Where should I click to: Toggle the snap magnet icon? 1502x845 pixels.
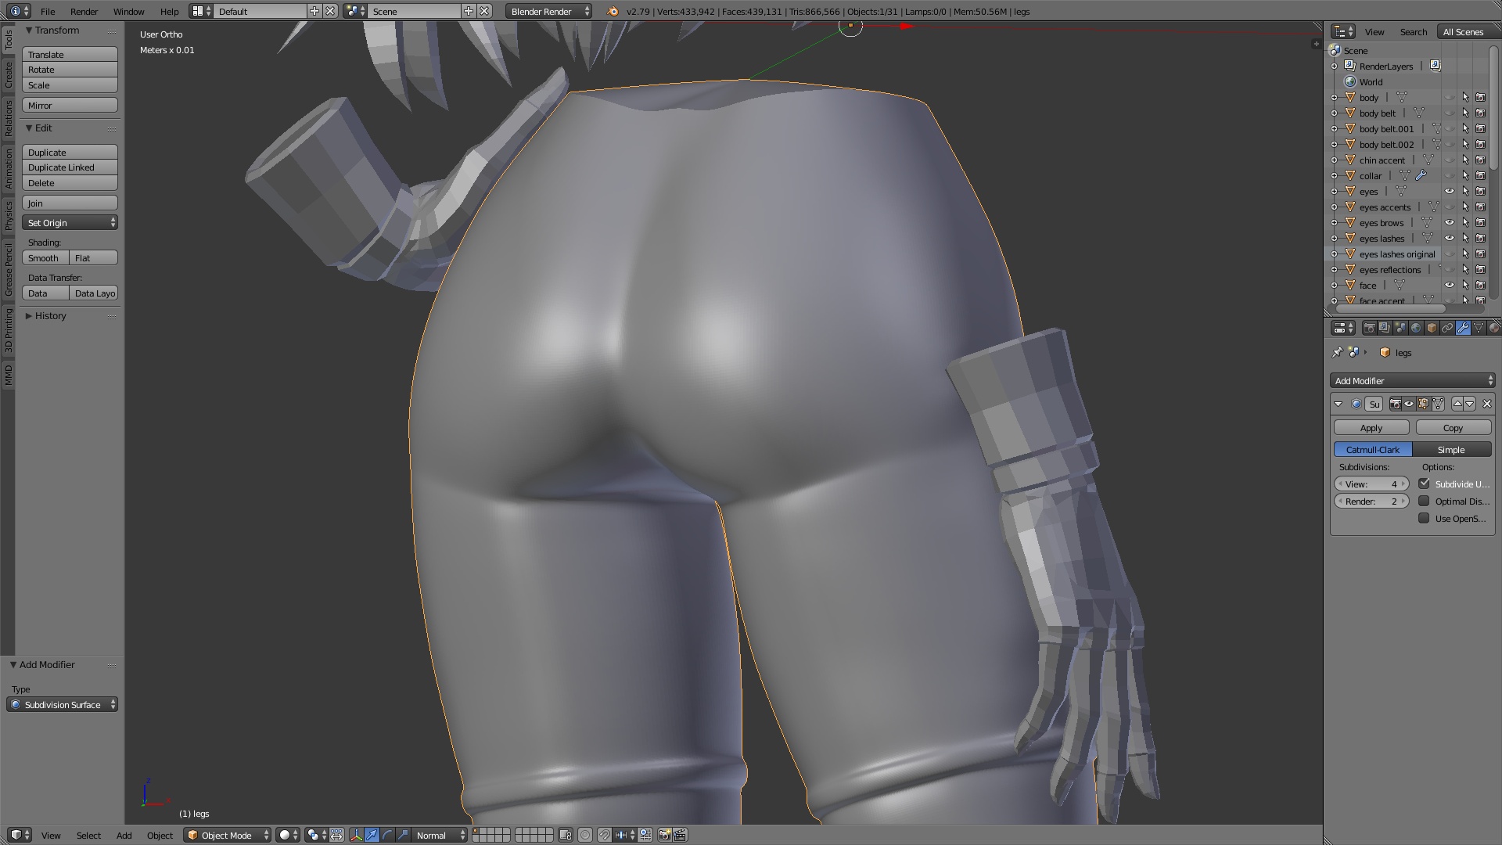604,835
